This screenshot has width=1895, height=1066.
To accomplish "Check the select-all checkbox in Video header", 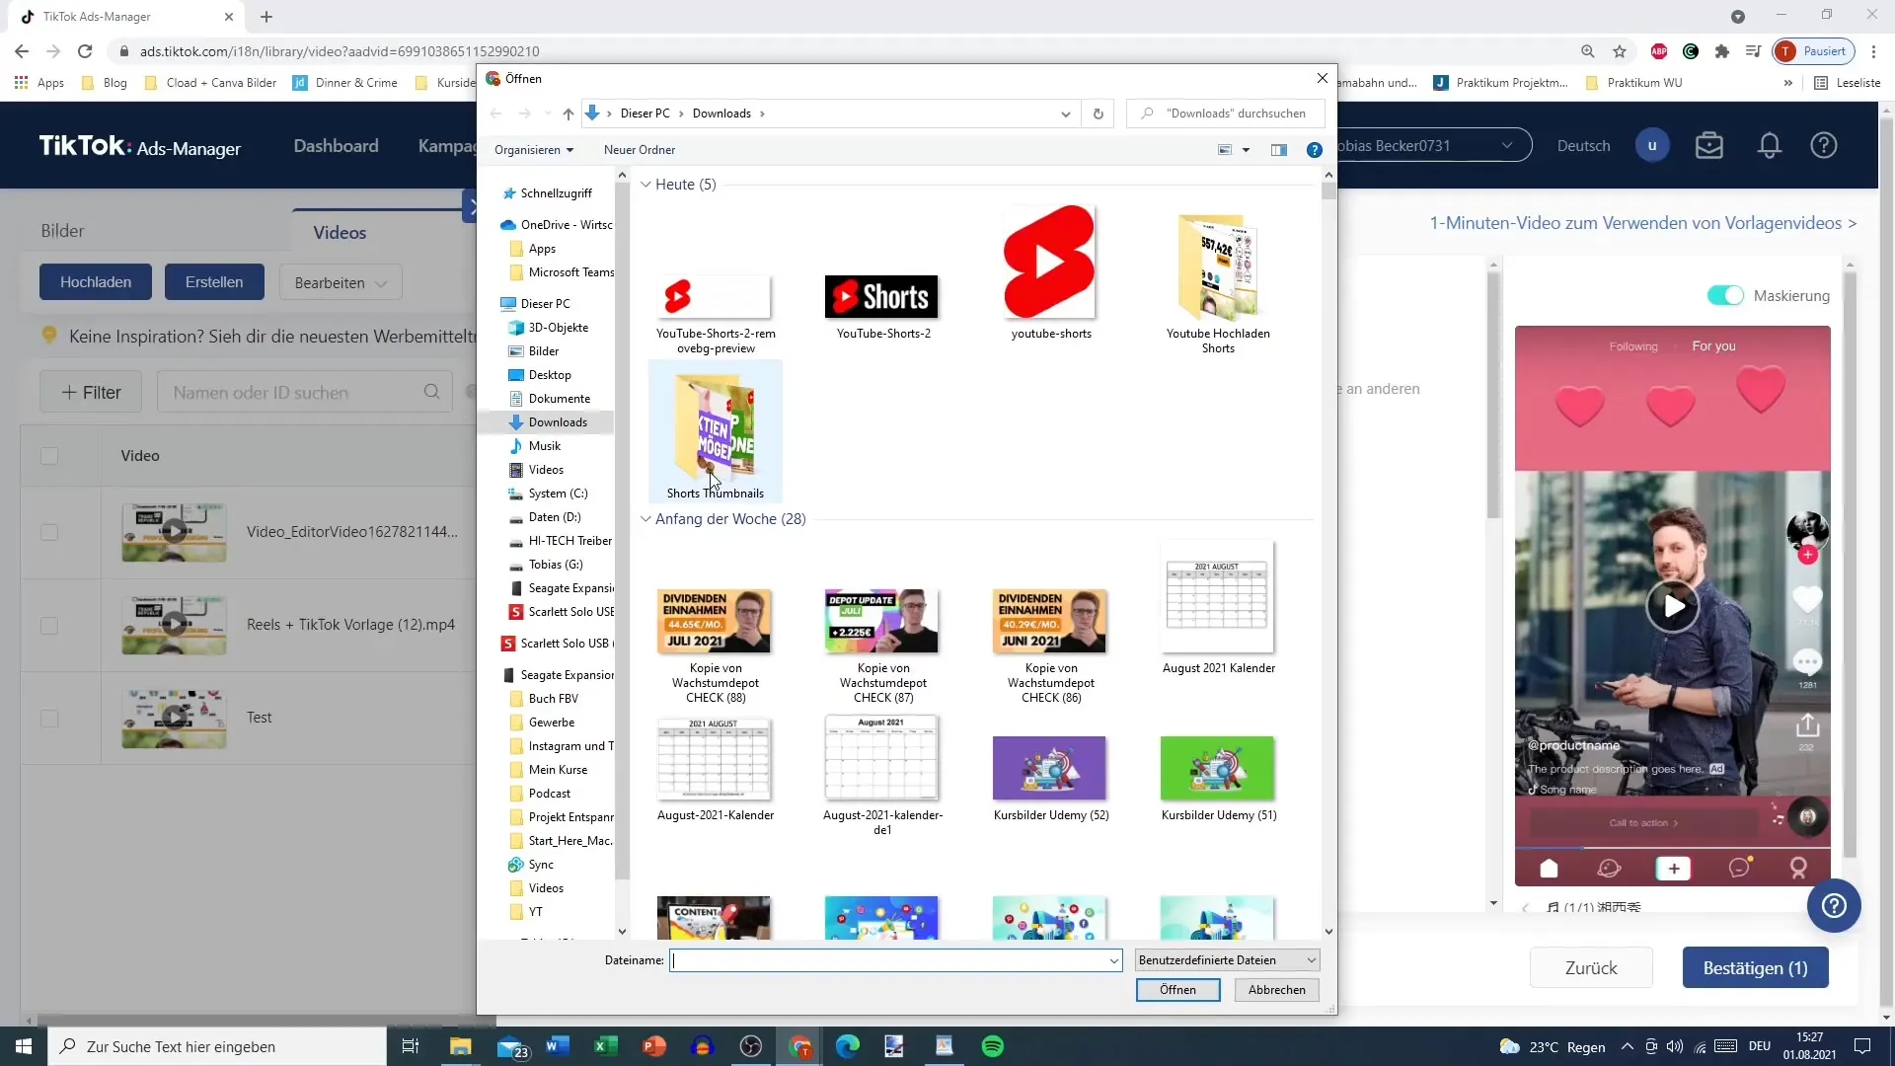I will (x=49, y=456).
